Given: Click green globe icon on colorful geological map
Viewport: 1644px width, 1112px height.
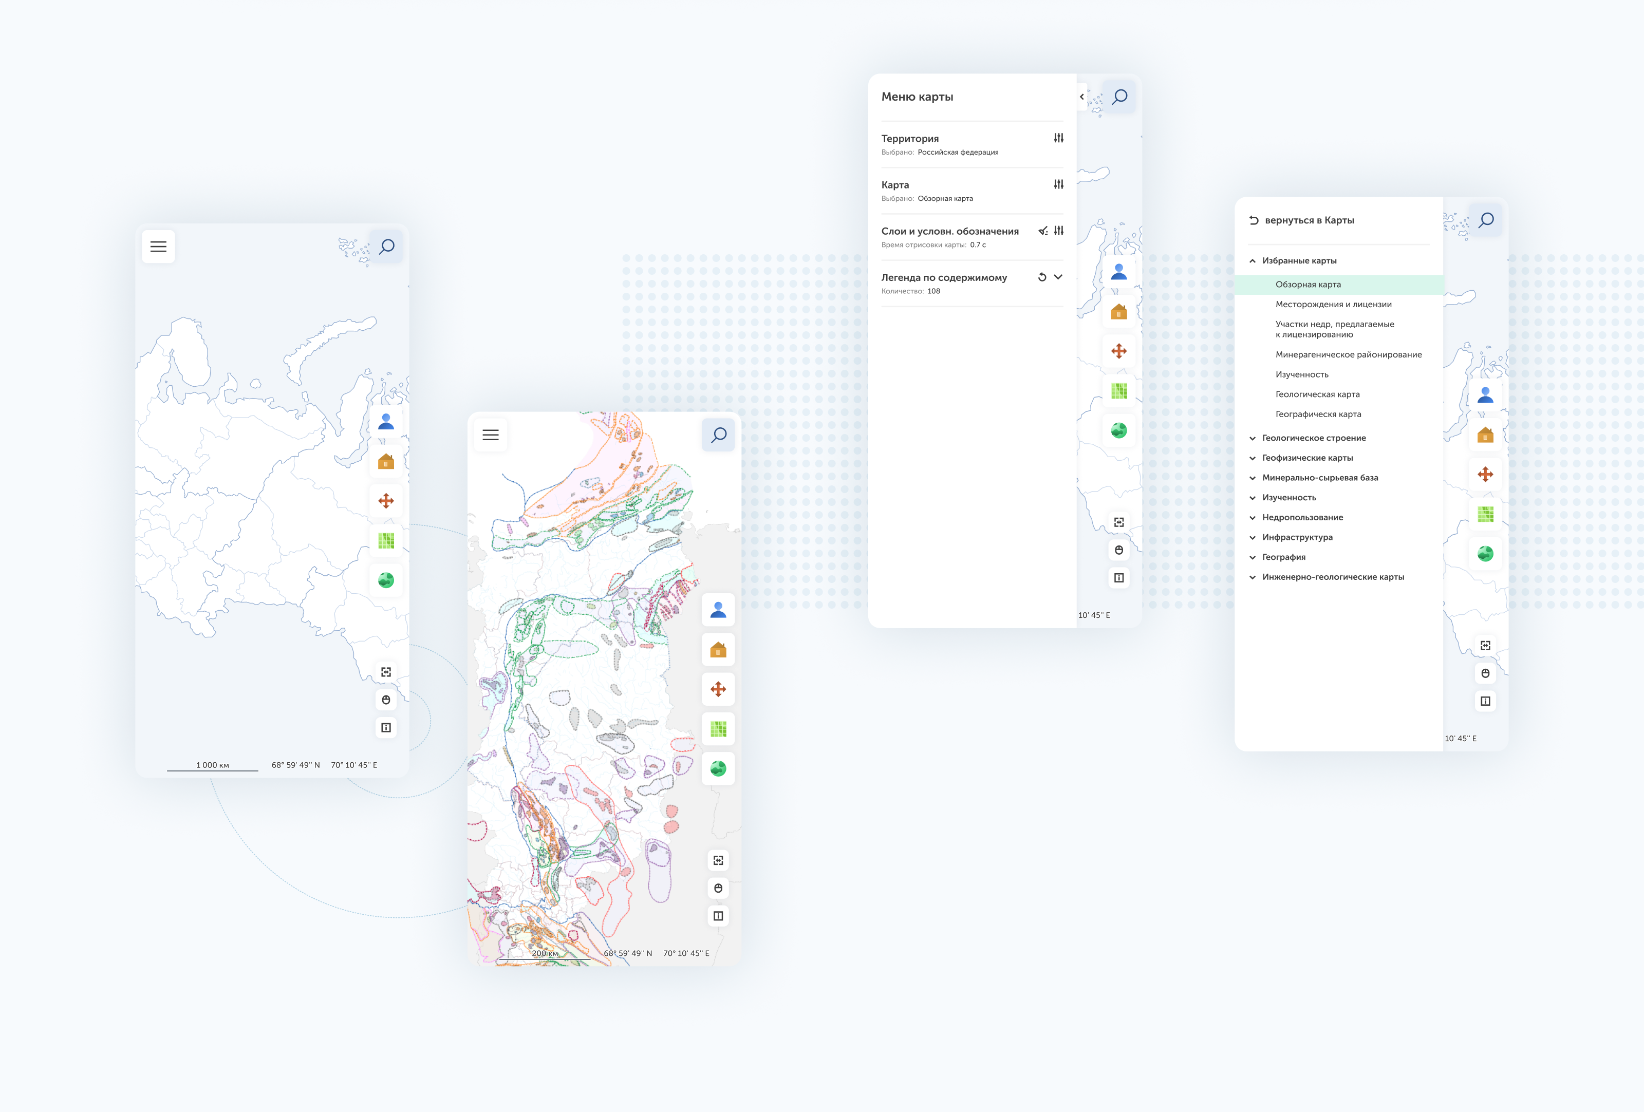Looking at the screenshot, I should 718,768.
